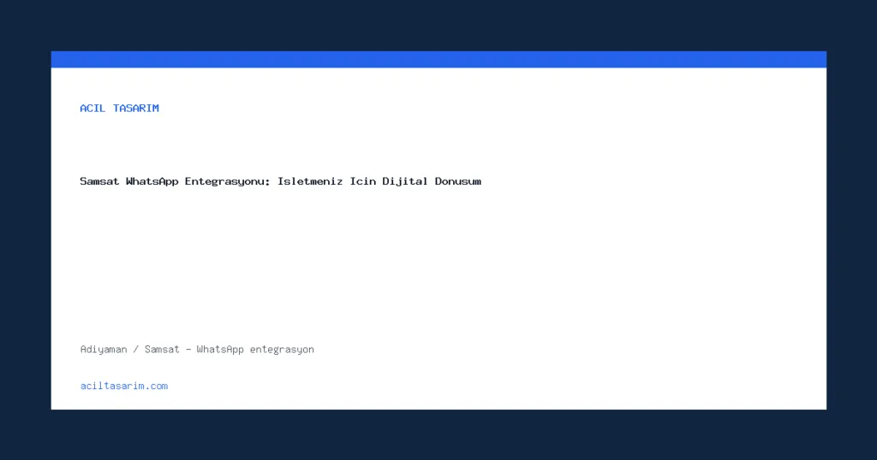Screen dimensions: 877x460
Task: Select the Samsat WhatsApp Entegrasyonu title text
Action: pyautogui.click(x=280, y=181)
